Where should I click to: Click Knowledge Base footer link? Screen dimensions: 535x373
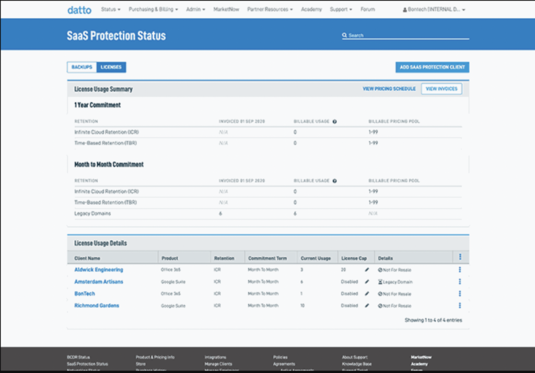356,364
